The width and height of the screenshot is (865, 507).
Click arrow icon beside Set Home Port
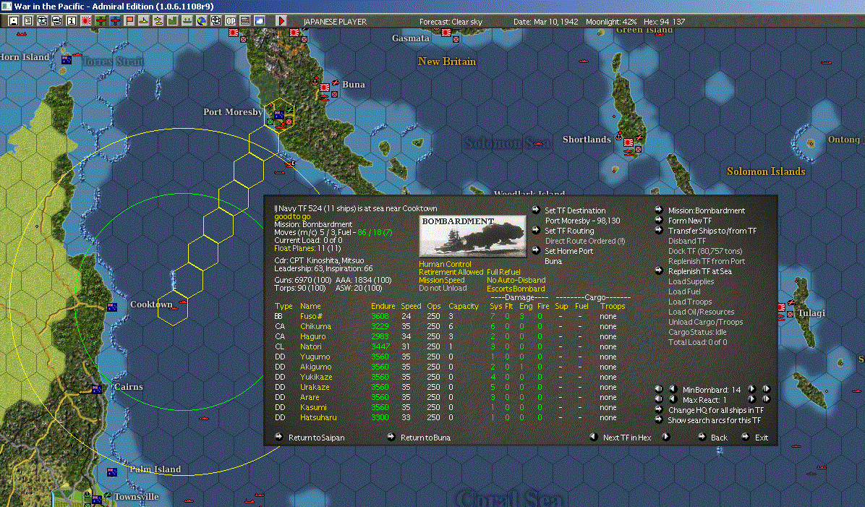[536, 250]
